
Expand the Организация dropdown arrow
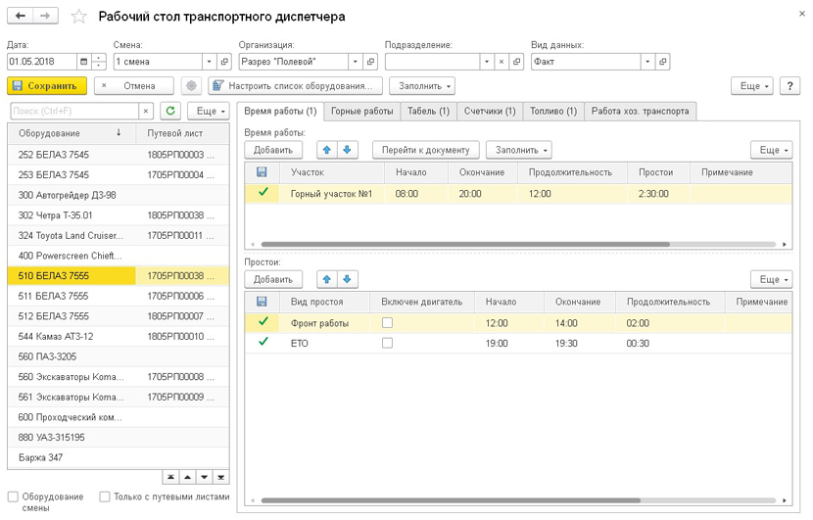pyautogui.click(x=356, y=62)
